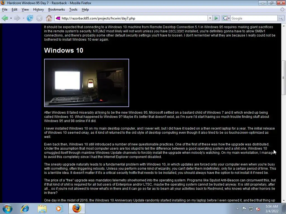Screen dimensions: 286x214
Task: Open the clock showing 5:54 AM
Action: point(272,208)
